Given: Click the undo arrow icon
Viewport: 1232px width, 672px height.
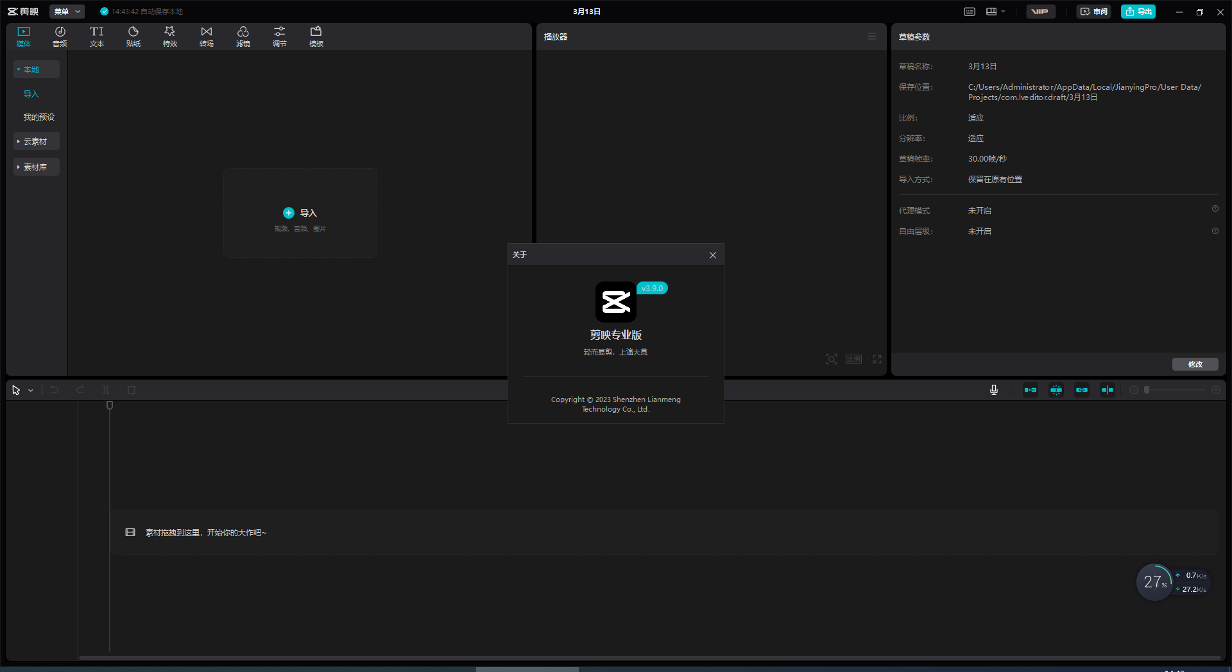Looking at the screenshot, I should [55, 390].
